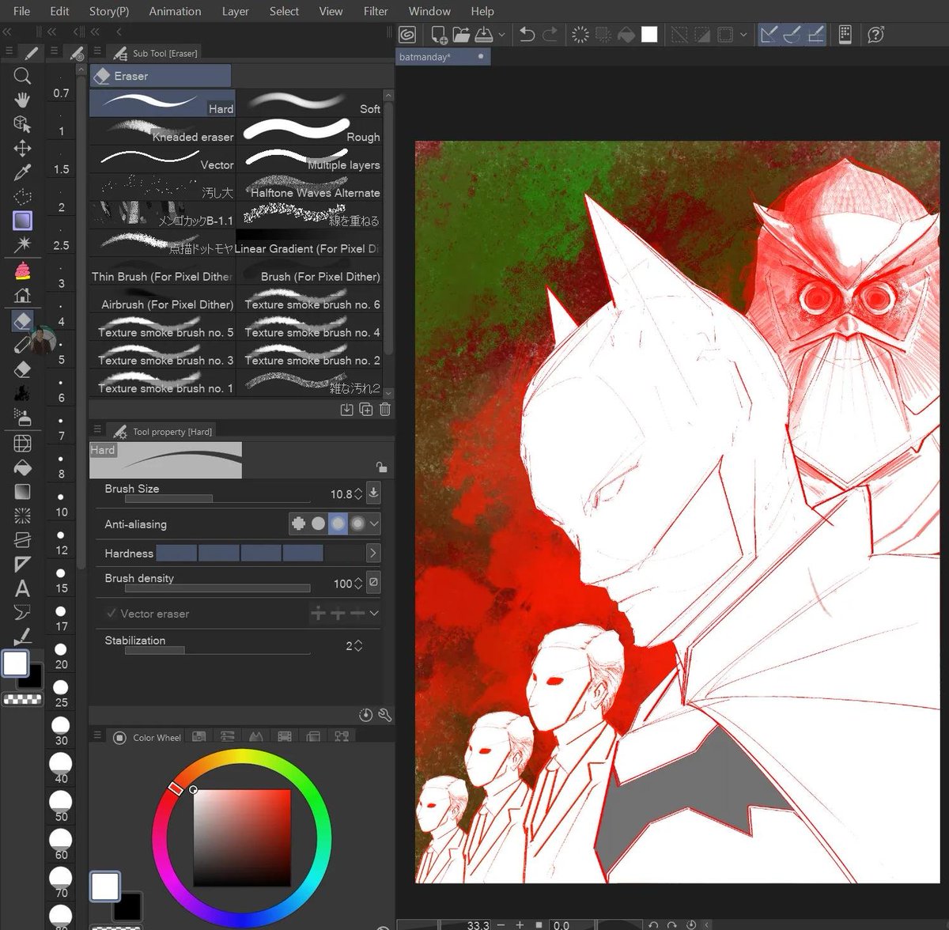This screenshot has height=930, width=949.
Task: Select the Kneaded eraser sub tool
Action: pos(163,131)
